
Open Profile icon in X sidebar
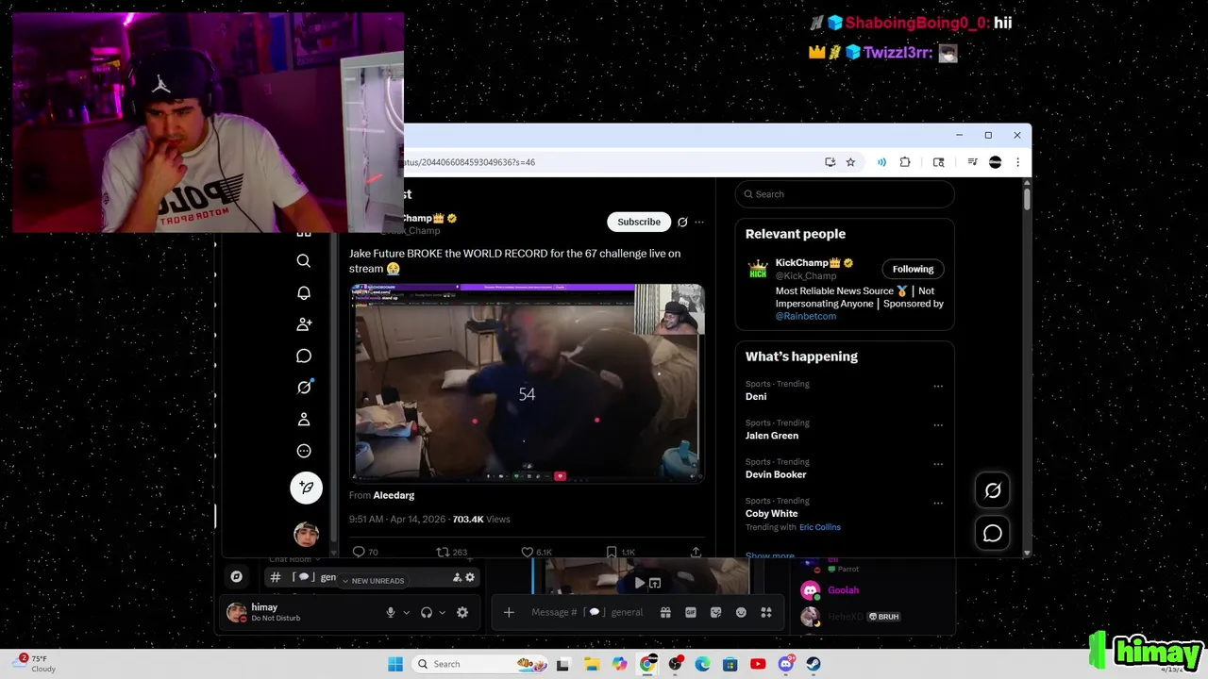click(x=304, y=419)
